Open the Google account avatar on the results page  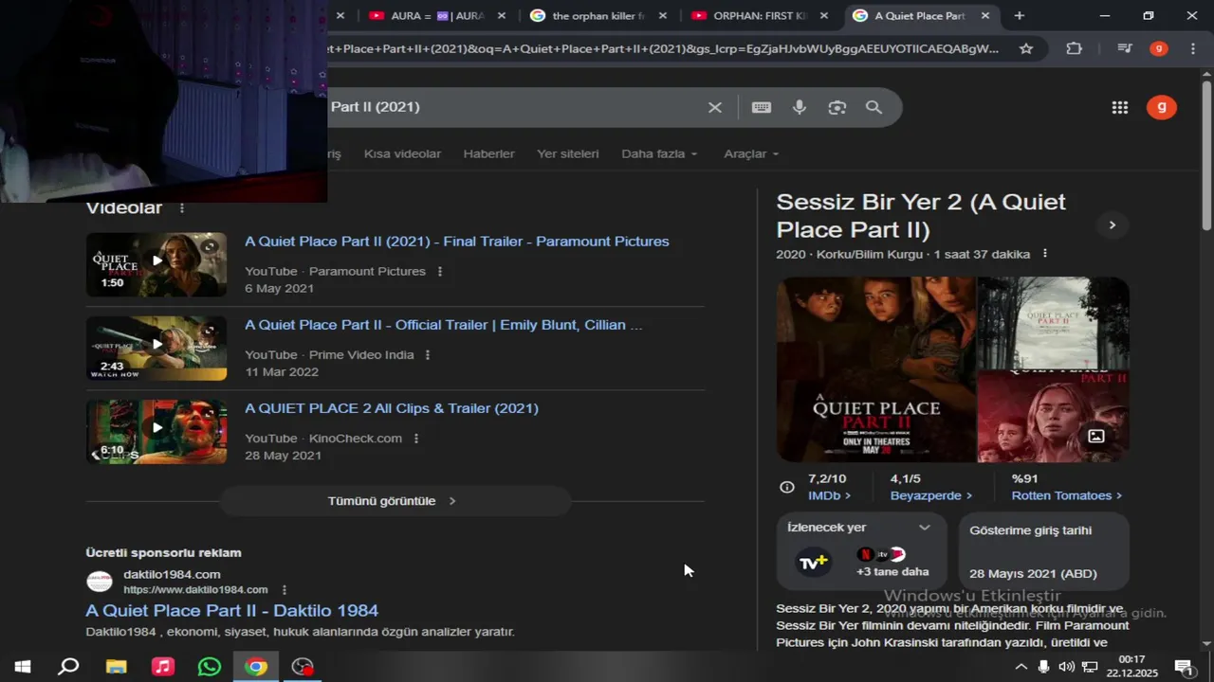(x=1162, y=107)
